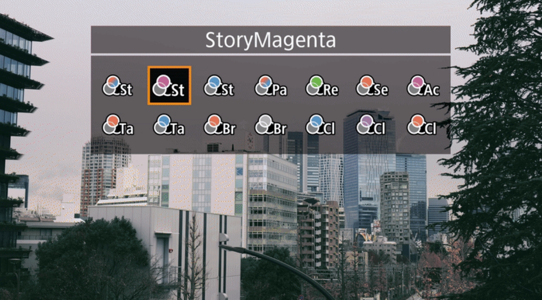
Task: Select the blue Cl filter icon
Action: pos(320,125)
